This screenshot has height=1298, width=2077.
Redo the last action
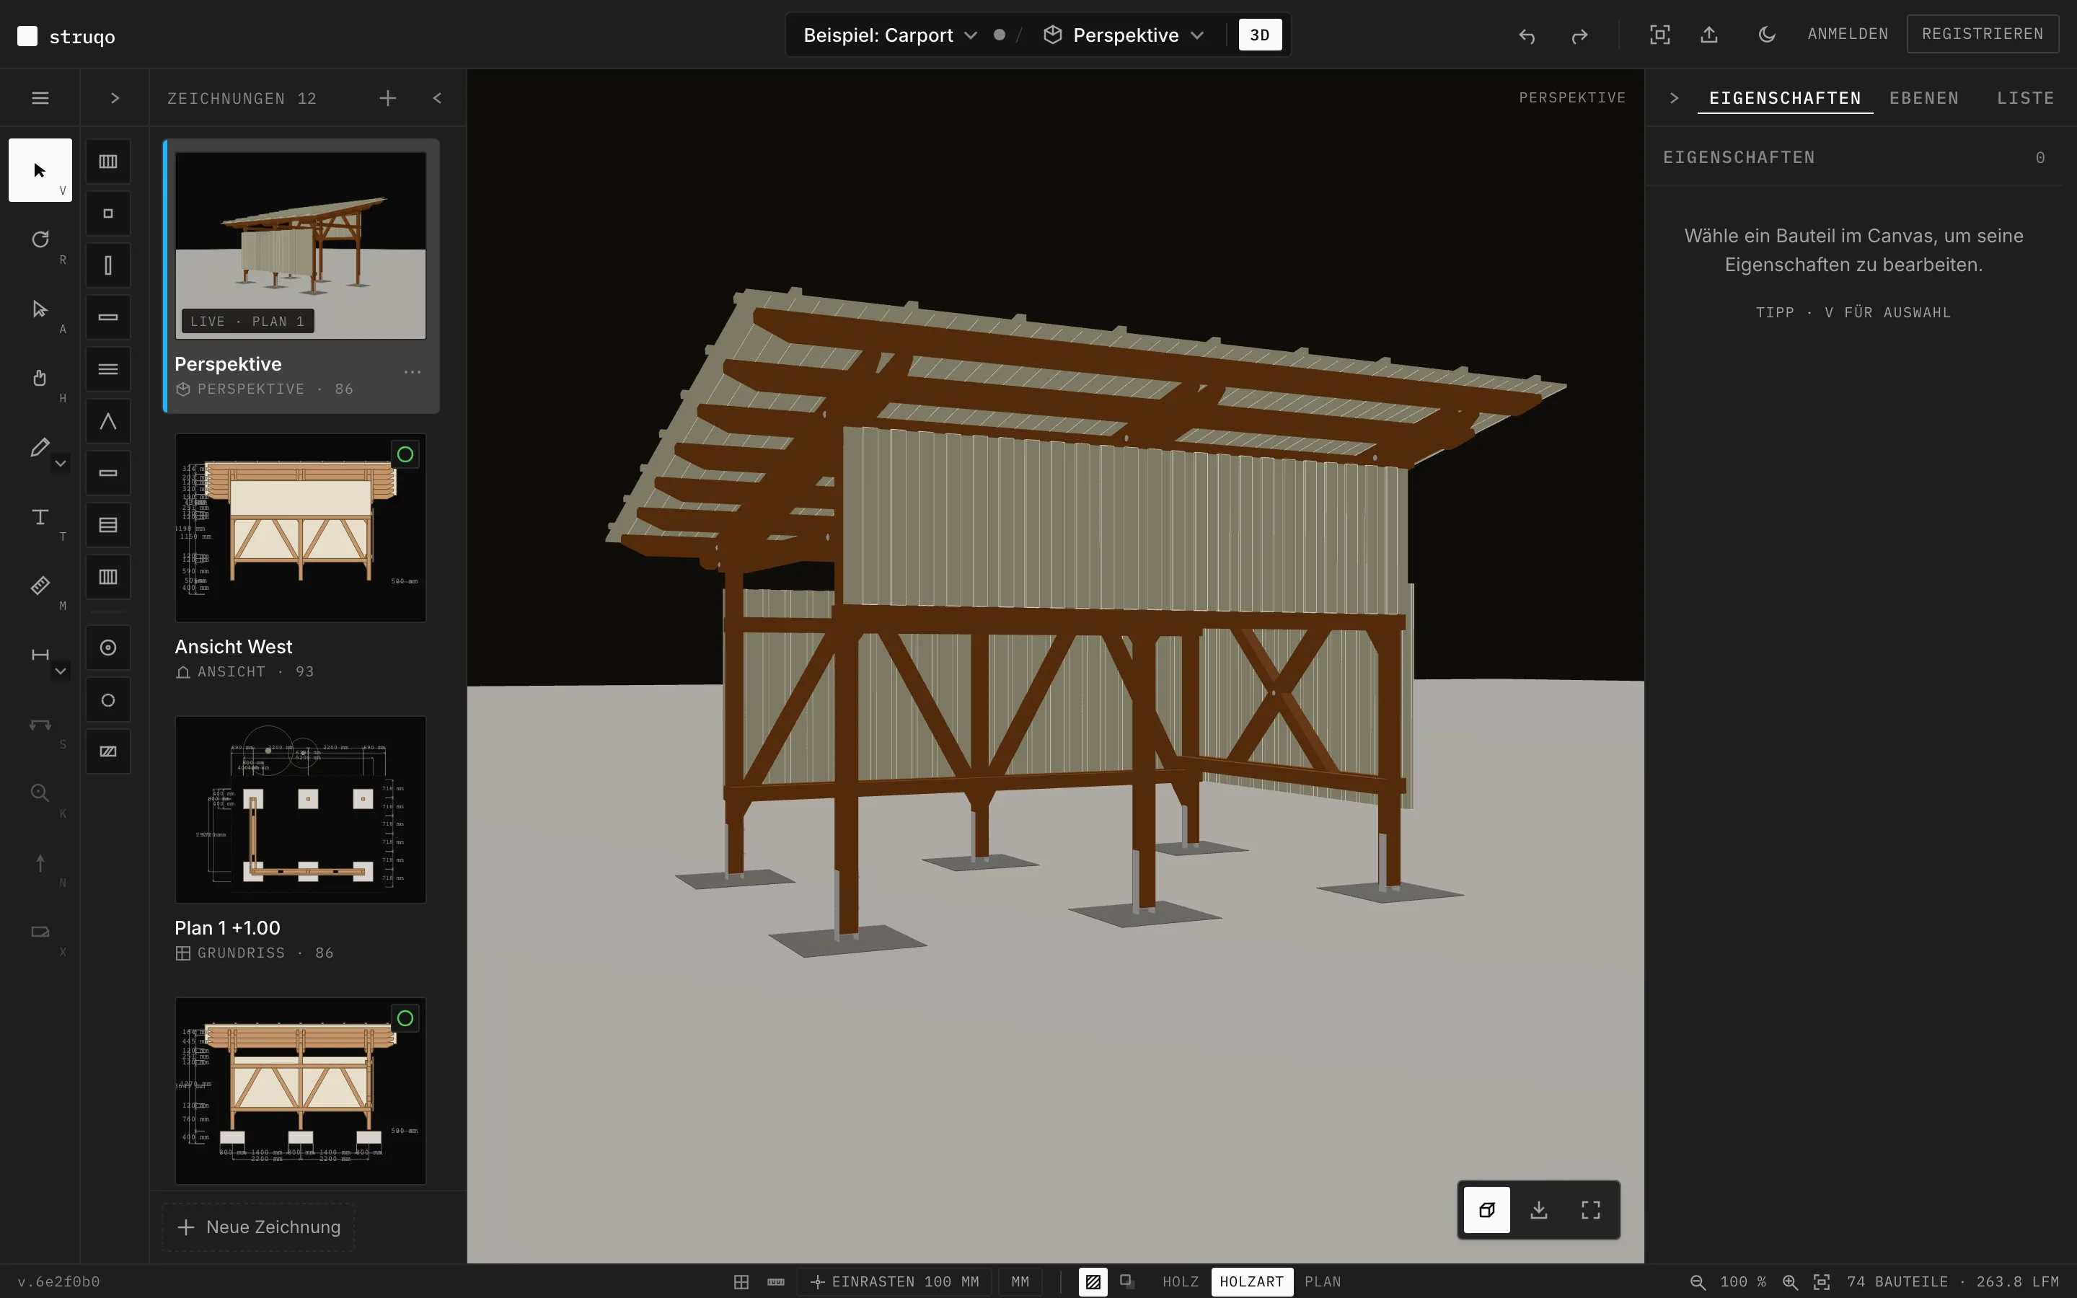(1579, 35)
